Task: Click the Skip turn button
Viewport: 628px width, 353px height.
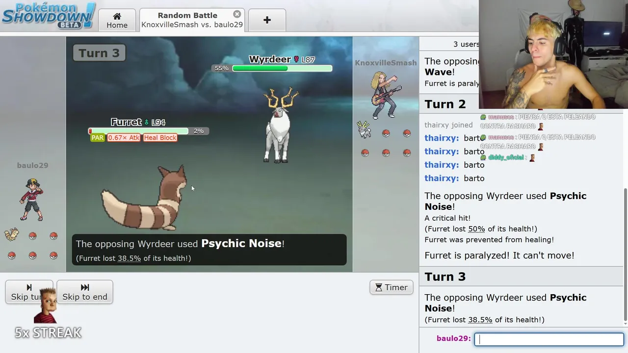Action: pyautogui.click(x=29, y=292)
